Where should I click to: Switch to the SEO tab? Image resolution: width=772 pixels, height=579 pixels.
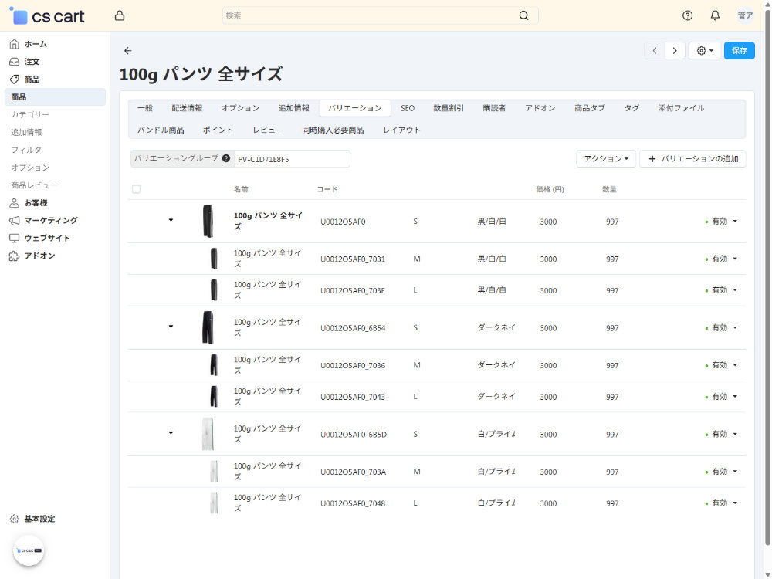tap(407, 108)
